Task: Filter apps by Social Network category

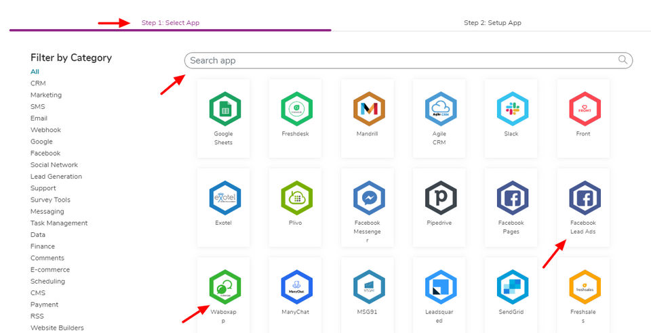Action: [x=54, y=165]
